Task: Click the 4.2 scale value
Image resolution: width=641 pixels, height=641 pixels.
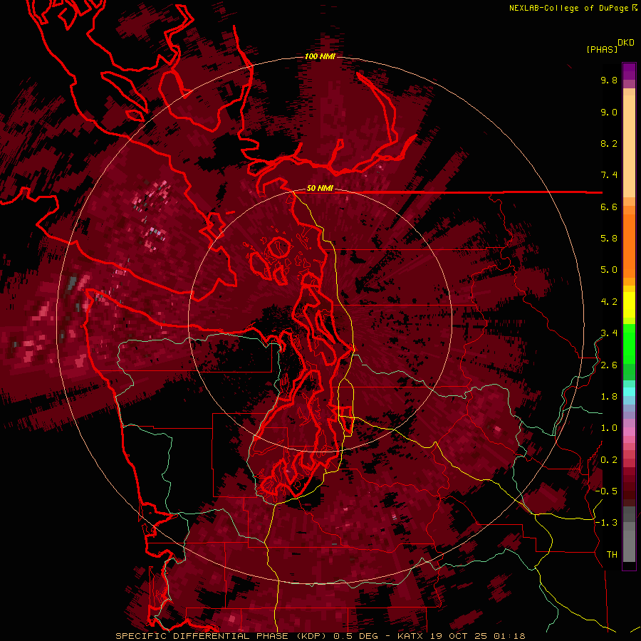Action: coord(609,302)
